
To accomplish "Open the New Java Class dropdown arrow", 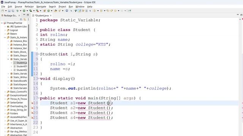I will [x=52, y=11].
